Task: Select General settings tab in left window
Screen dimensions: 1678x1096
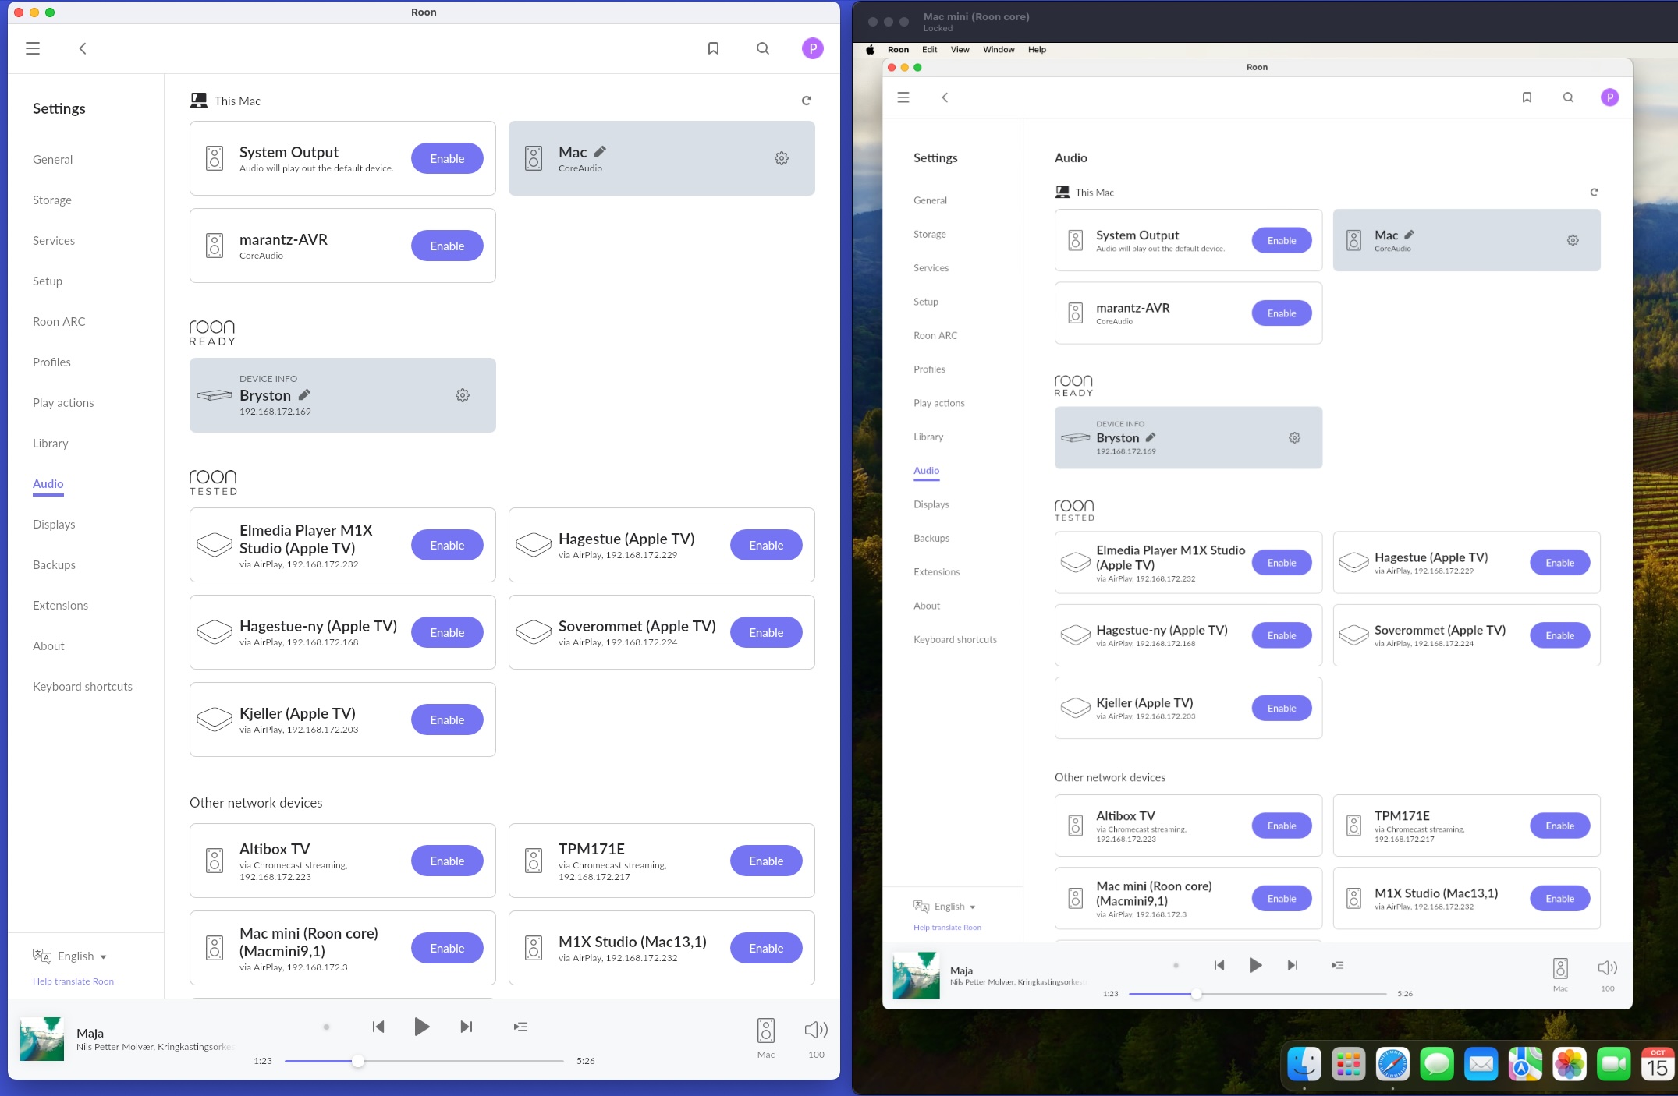Action: click(52, 159)
